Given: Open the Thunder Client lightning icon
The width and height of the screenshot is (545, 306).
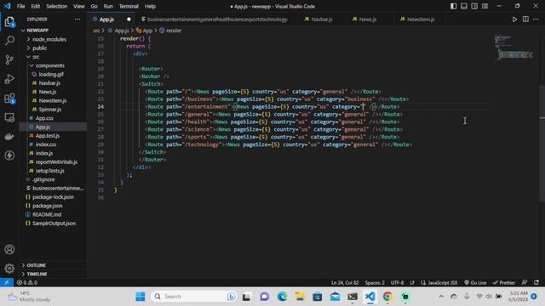Looking at the screenshot, I should point(9,156).
